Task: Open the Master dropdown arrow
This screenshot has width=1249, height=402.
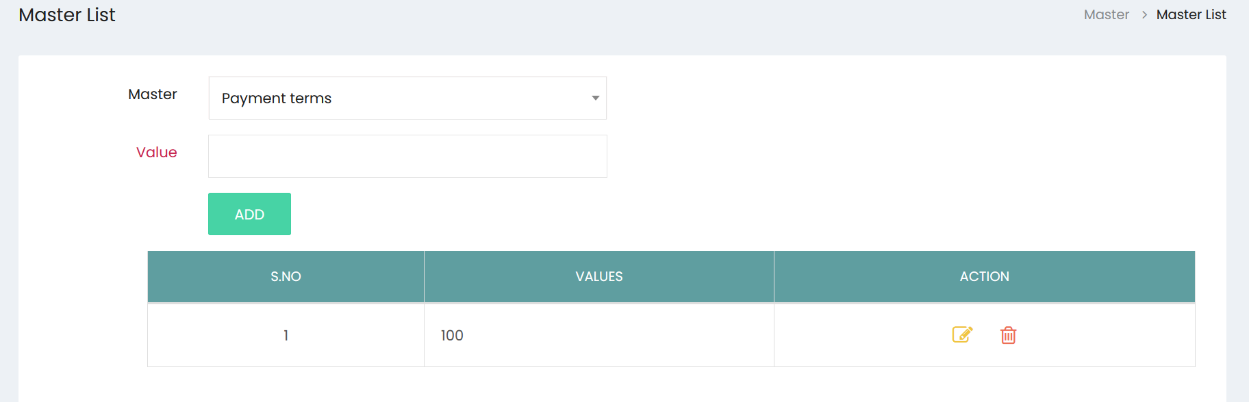Action: [595, 98]
